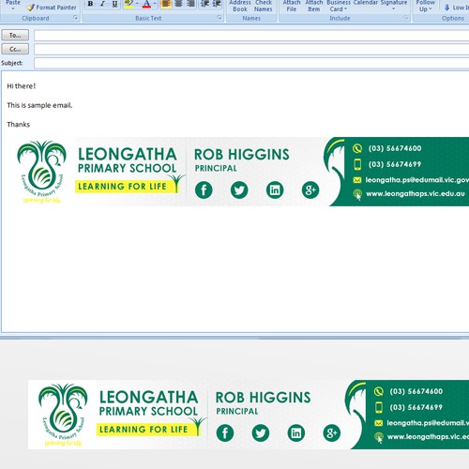Click Google Plus icon in email signature

[x=310, y=189]
